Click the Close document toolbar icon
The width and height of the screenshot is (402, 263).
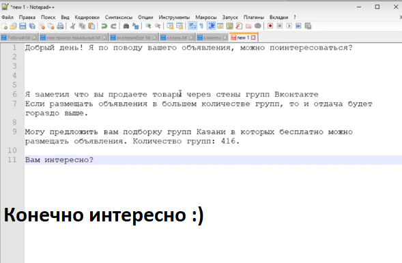(x=42, y=26)
